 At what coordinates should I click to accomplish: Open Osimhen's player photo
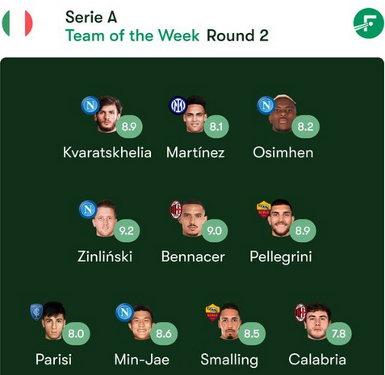pyautogui.click(x=282, y=114)
